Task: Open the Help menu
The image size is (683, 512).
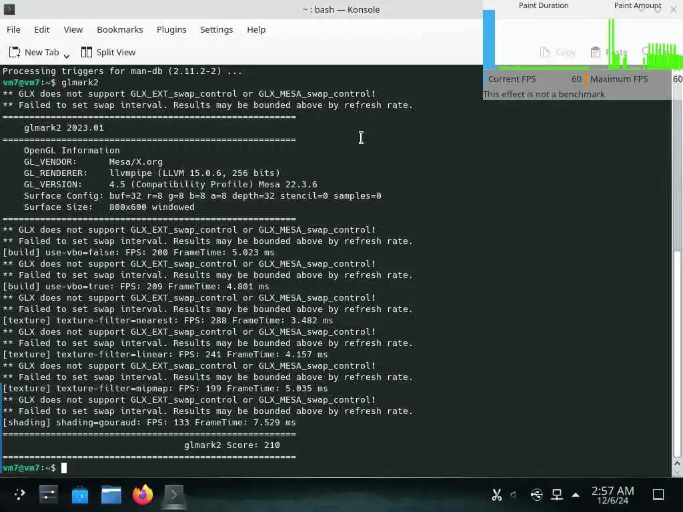Action: point(256,29)
